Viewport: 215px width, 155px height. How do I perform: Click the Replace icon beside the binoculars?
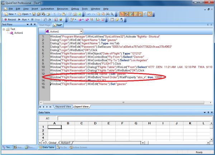[x=112, y=14]
